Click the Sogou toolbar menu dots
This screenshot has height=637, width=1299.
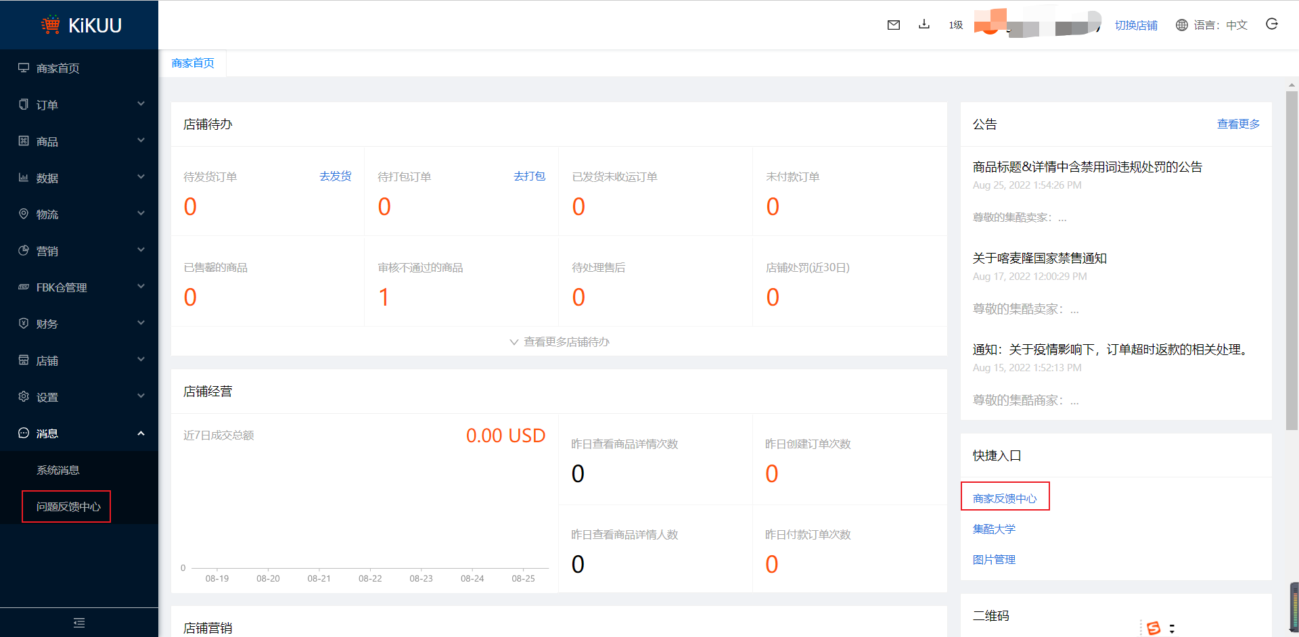point(1172,629)
